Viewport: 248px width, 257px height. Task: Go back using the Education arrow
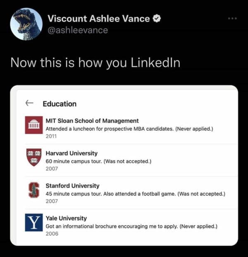coord(29,103)
